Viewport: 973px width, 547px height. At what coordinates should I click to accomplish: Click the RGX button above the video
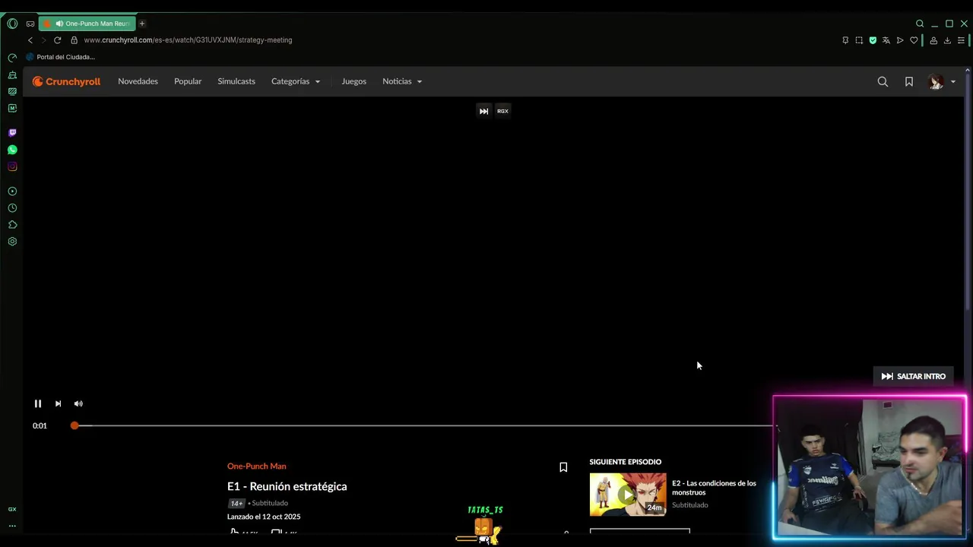click(502, 111)
